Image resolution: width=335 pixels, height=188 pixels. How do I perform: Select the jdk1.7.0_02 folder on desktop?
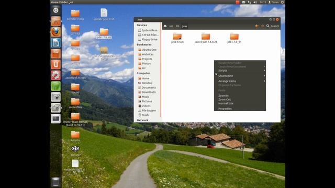(x=104, y=33)
